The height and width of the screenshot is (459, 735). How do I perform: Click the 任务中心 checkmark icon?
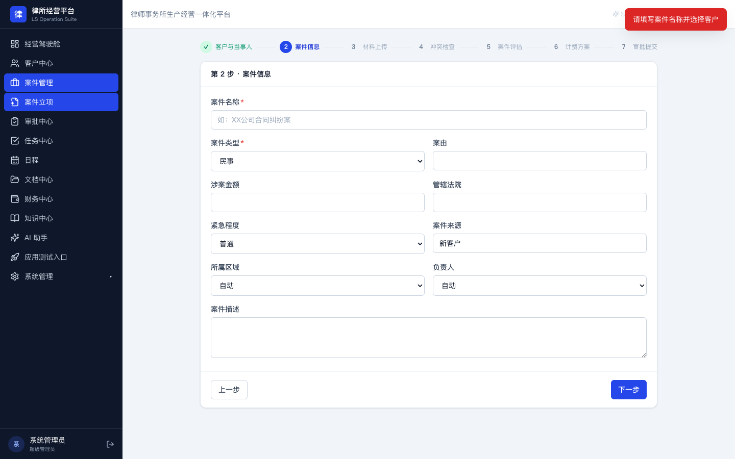pos(15,141)
